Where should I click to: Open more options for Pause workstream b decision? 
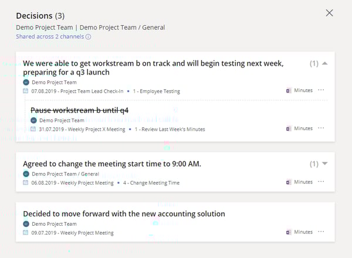pos(321,128)
